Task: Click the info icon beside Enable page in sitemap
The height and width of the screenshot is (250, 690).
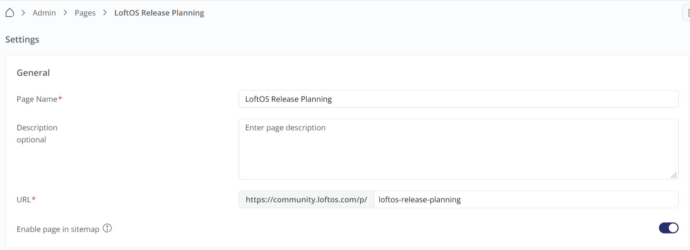Action: point(107,228)
